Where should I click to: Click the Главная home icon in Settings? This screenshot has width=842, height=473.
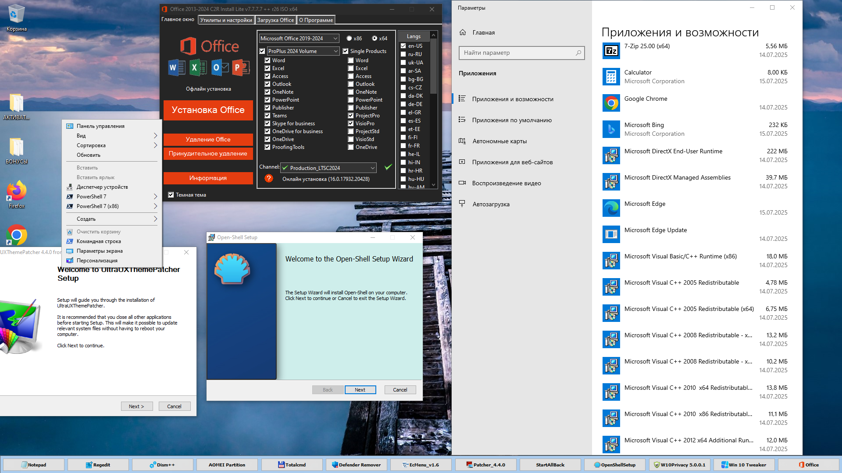[x=463, y=32]
